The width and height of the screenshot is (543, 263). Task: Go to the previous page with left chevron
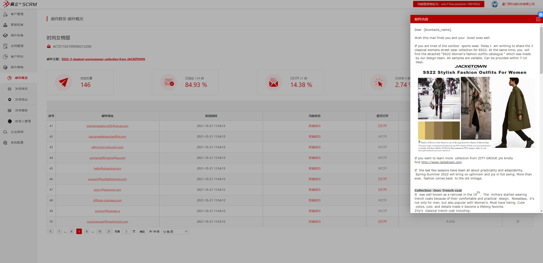pos(50,232)
